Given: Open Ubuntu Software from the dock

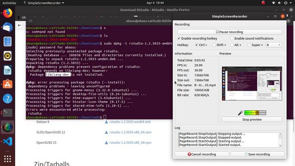Looking at the screenshot, I should pyautogui.click(x=7, y=84).
